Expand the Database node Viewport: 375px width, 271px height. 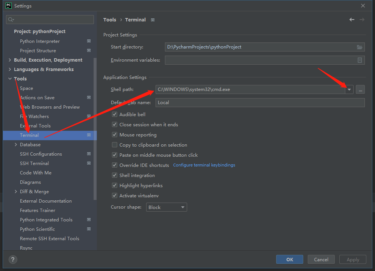pos(16,144)
